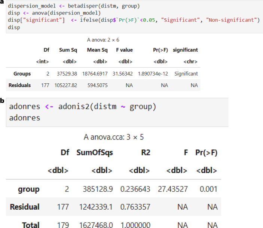Select the 'A anova.cca: 3 × 5' caption
Image resolution: width=263 pixels, height=228 pixels.
(114, 137)
